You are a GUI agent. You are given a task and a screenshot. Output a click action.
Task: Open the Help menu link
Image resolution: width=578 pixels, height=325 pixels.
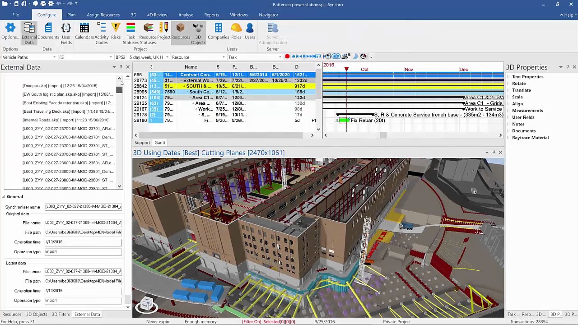[568, 15]
